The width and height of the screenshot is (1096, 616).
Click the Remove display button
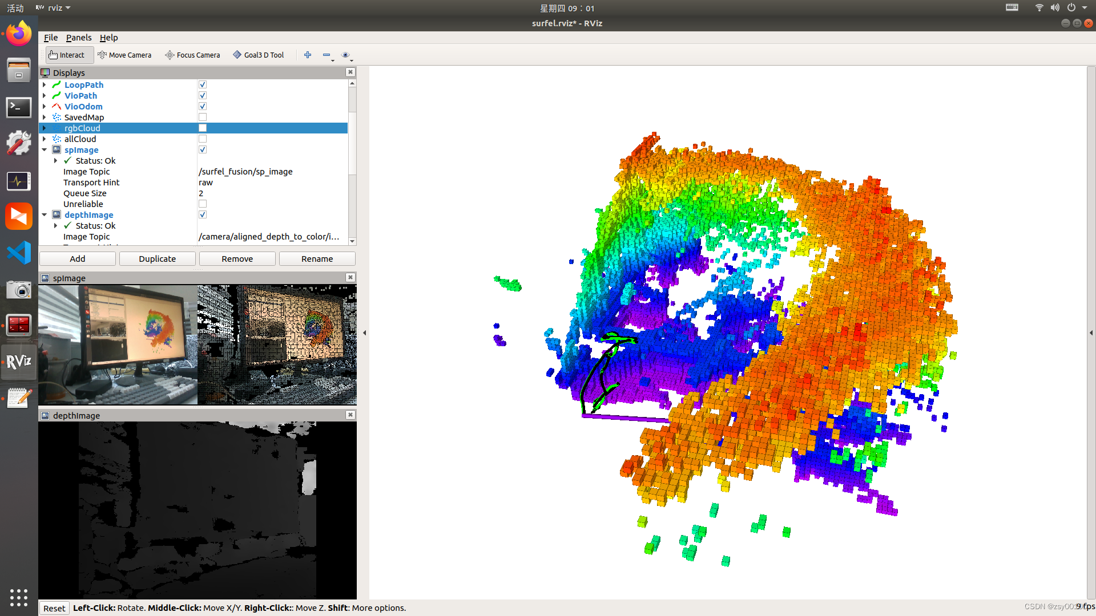pyautogui.click(x=237, y=258)
